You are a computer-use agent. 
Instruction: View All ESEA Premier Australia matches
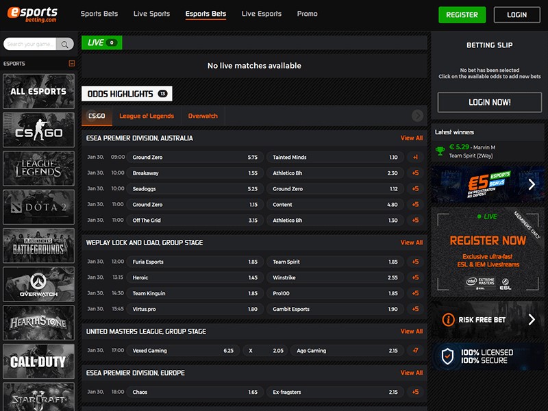[412, 138]
